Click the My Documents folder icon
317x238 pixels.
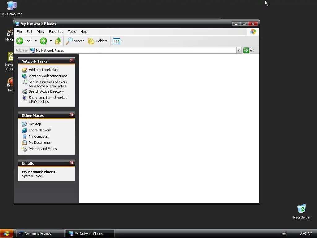point(24,143)
